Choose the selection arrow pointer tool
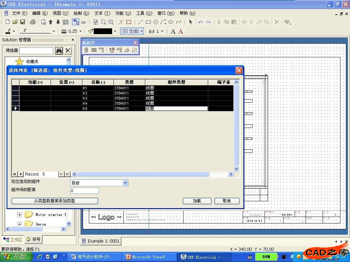Image resolution: width=350 pixels, height=262 pixels. click(190, 22)
